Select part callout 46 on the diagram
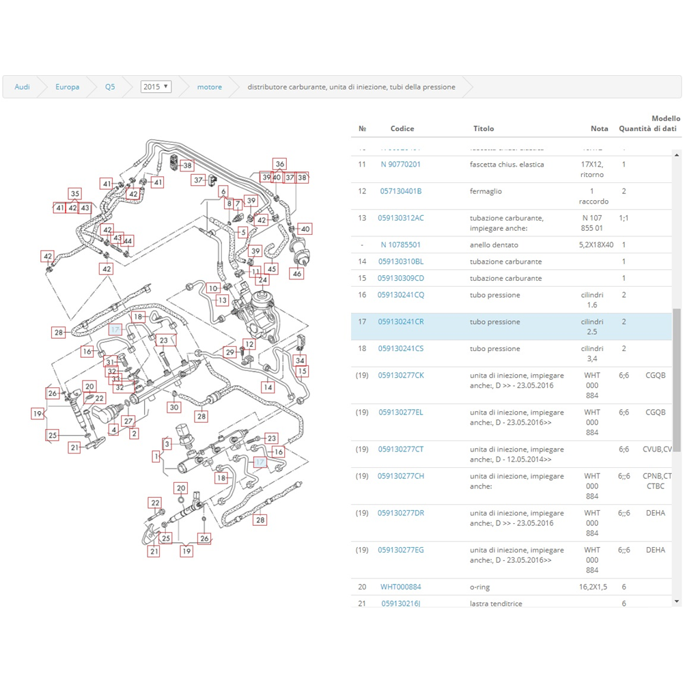 pyautogui.click(x=296, y=274)
